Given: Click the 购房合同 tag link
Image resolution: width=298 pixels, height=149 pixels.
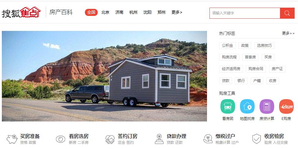Looking at the screenshot, I should pyautogui.click(x=256, y=69).
